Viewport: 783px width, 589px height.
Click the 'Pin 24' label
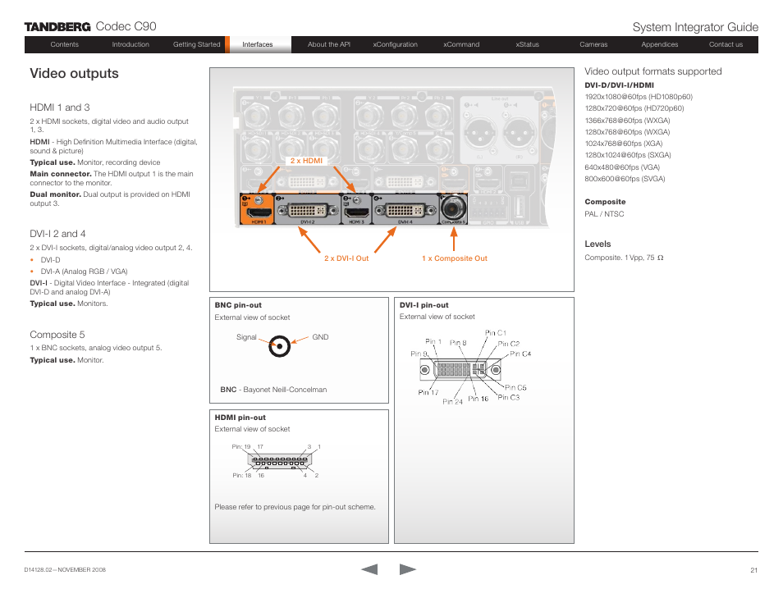pyautogui.click(x=452, y=401)
